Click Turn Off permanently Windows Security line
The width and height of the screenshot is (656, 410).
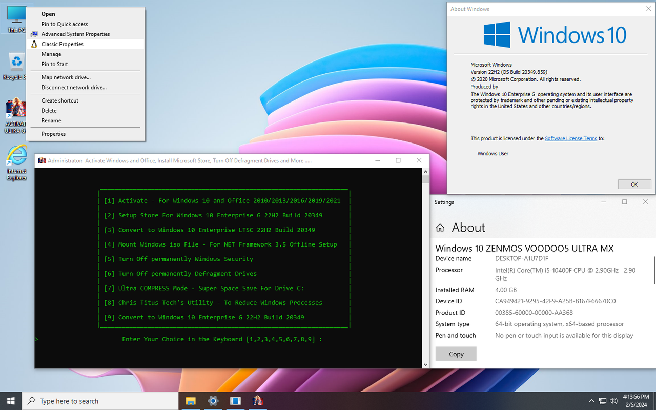click(x=178, y=259)
